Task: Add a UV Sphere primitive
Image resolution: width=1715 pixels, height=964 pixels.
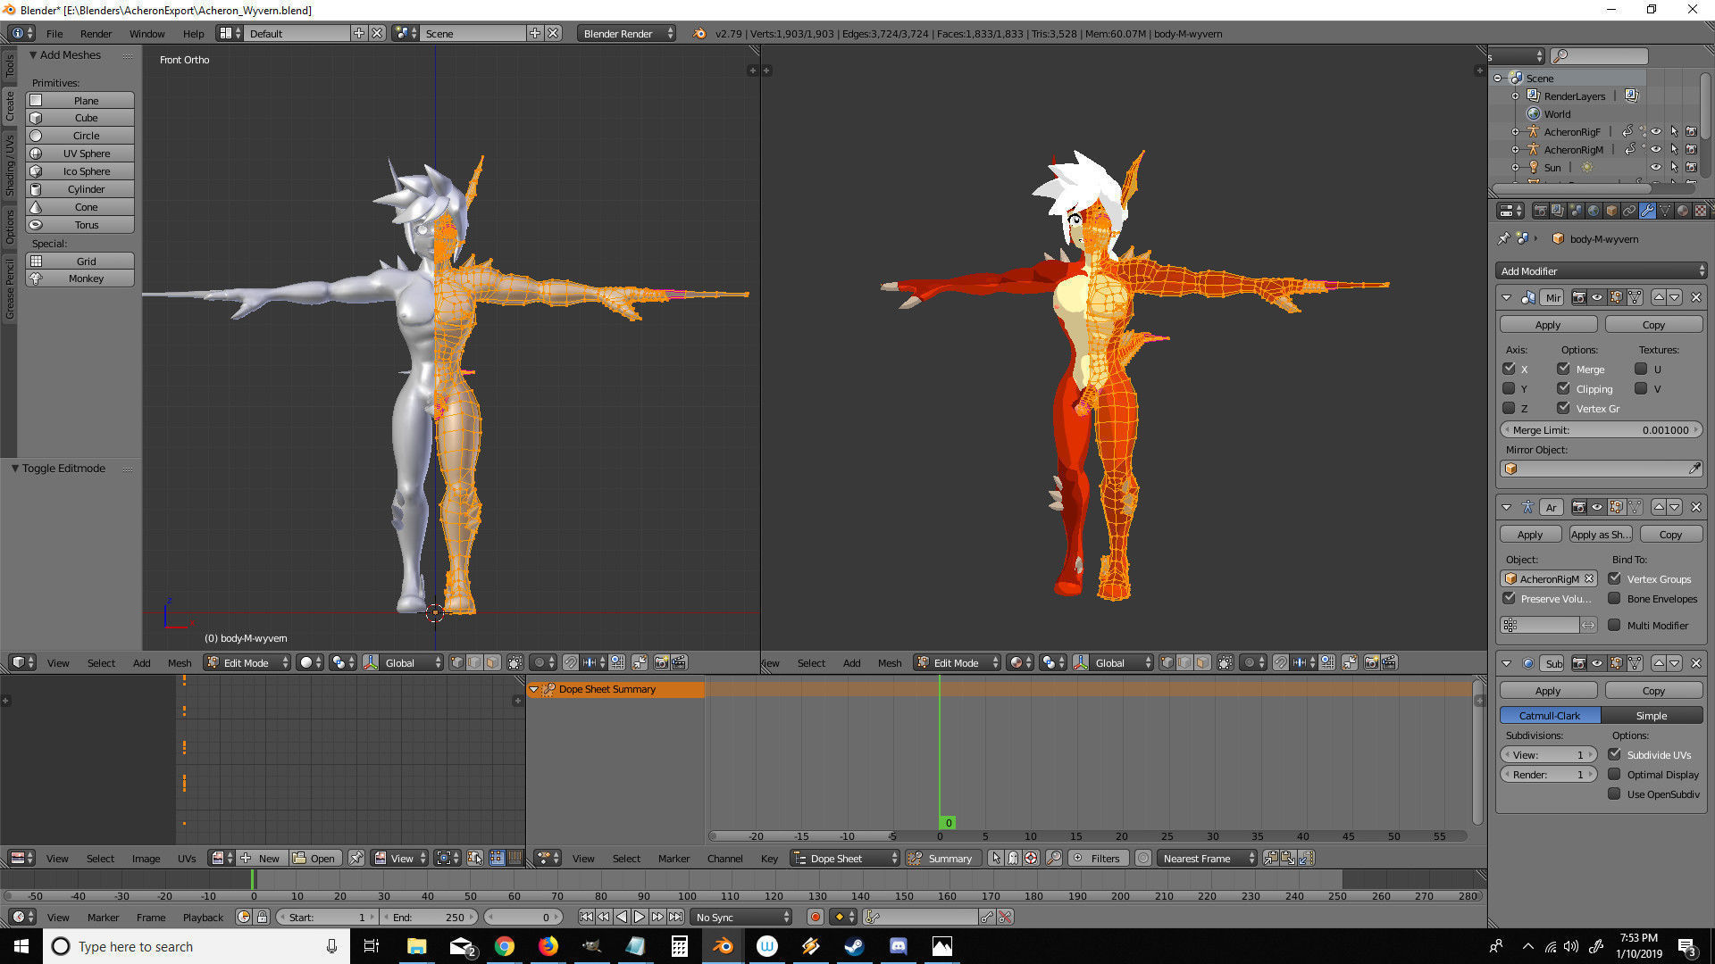Action: [80, 154]
